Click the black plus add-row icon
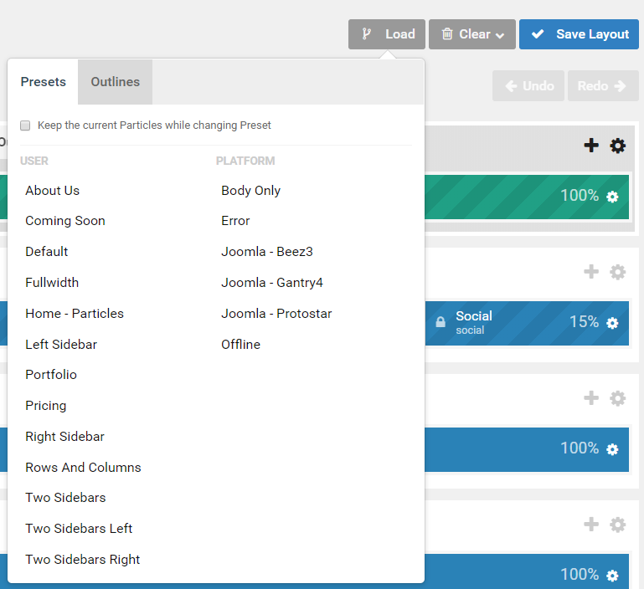This screenshot has width=644, height=589. click(591, 146)
